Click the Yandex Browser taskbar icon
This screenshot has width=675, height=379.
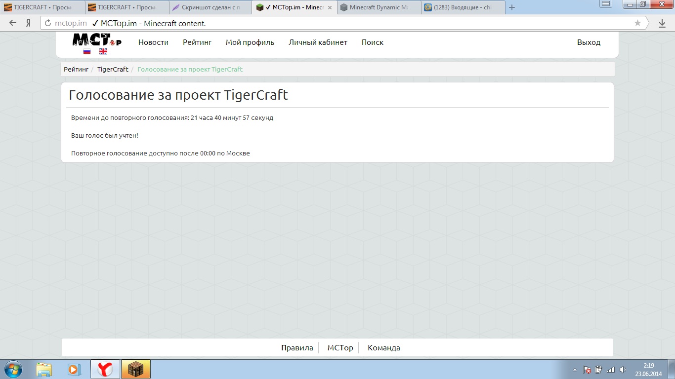pos(105,369)
